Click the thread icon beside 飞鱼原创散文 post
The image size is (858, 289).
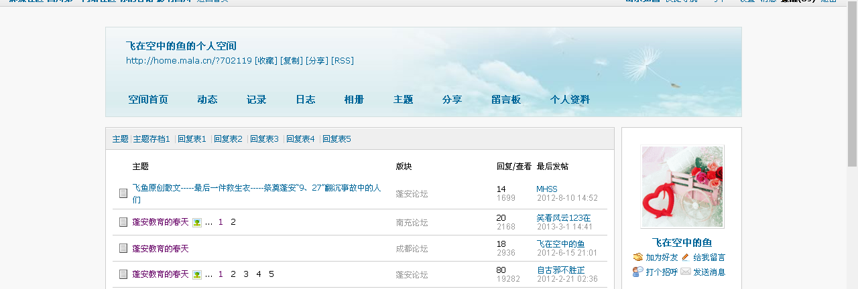[x=123, y=193]
